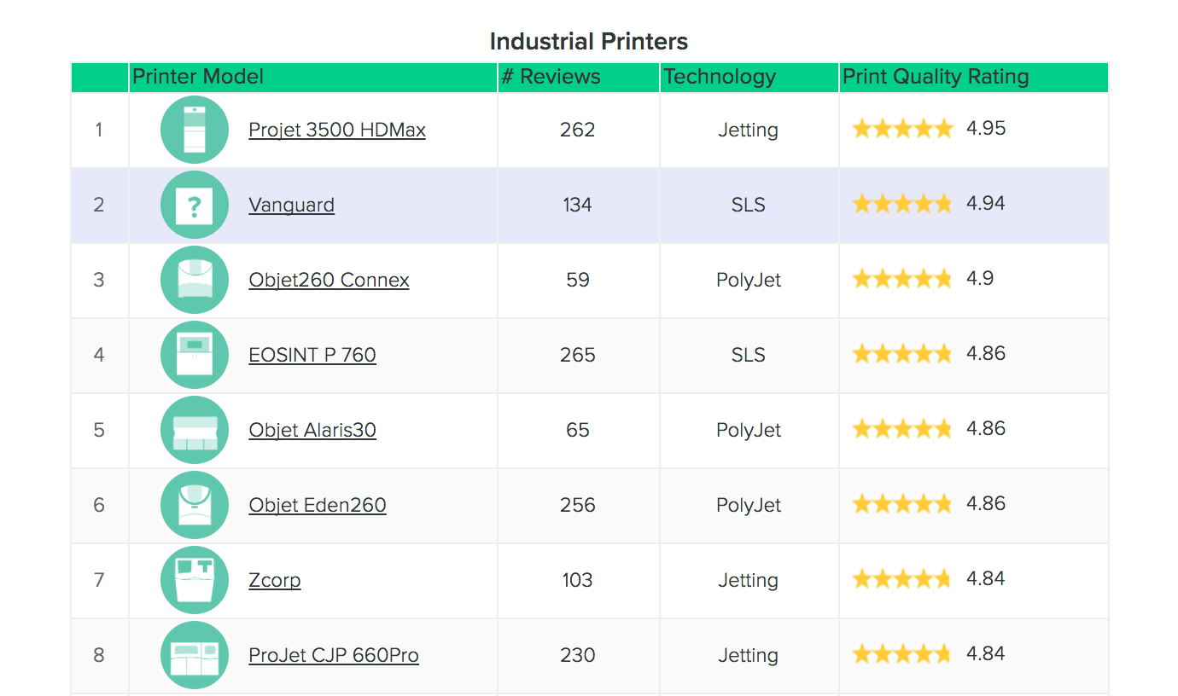Image resolution: width=1178 pixels, height=696 pixels.
Task: Click the EOSINT P 760 printer icon
Action: click(195, 355)
